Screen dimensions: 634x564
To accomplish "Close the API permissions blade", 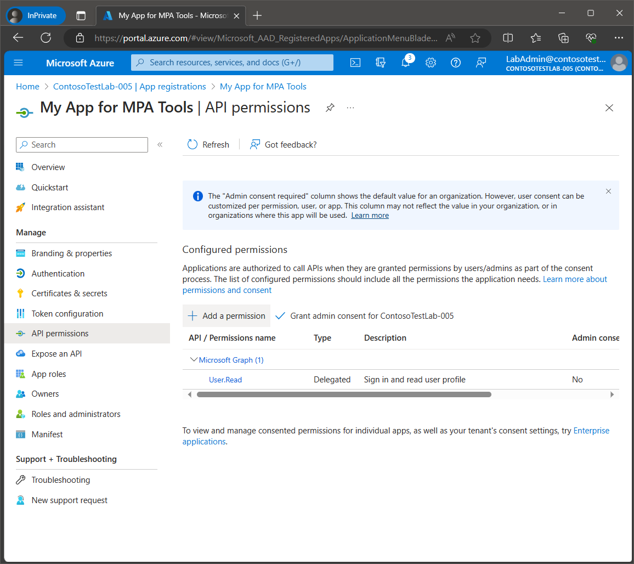I will click(609, 108).
